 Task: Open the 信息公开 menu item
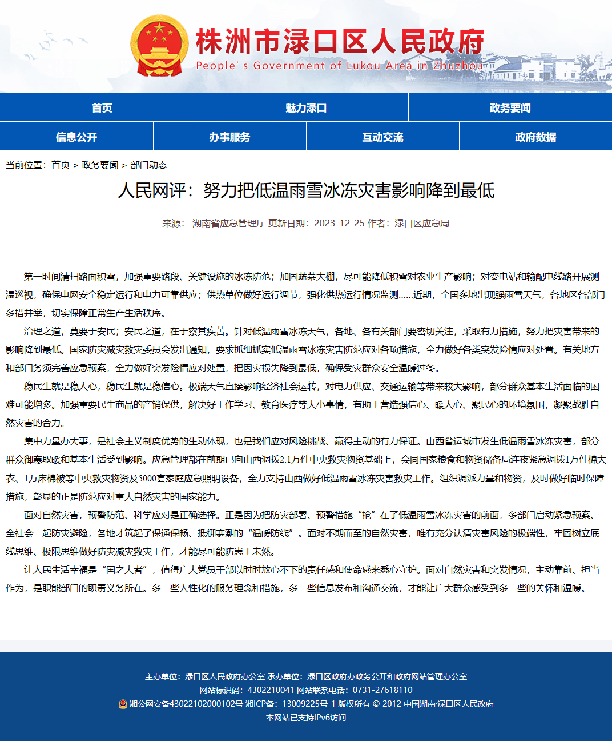76,137
